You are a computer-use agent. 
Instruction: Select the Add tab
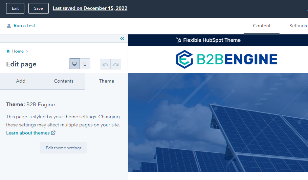coord(21,81)
